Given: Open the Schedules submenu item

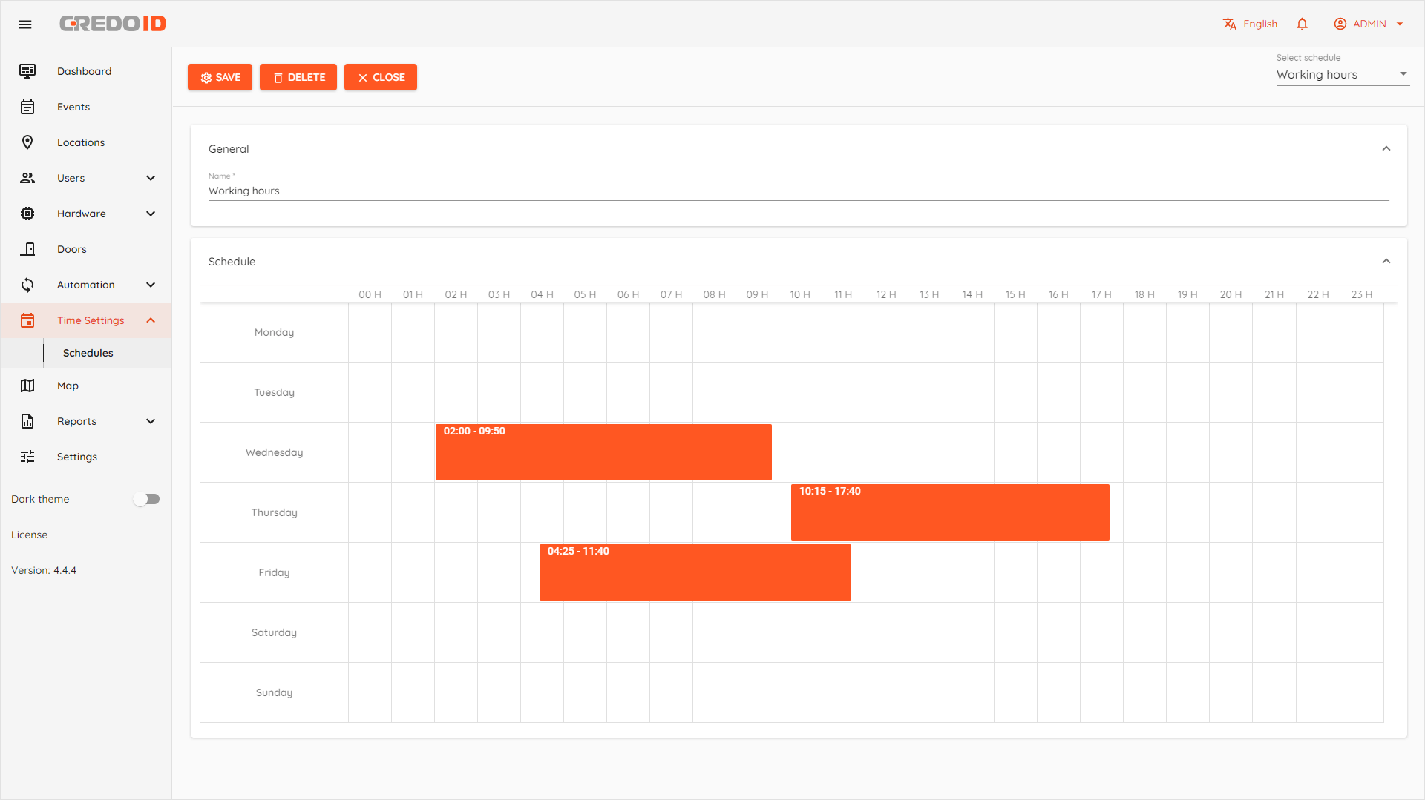Looking at the screenshot, I should pos(88,353).
